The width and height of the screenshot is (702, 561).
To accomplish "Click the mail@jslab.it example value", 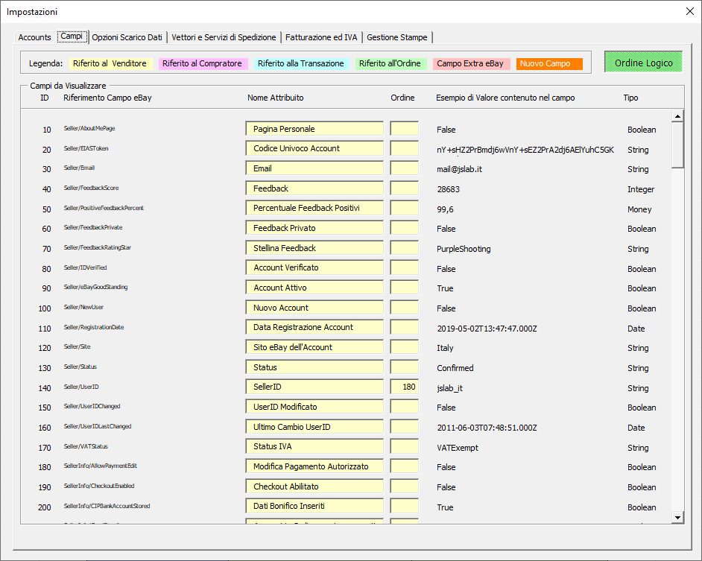I will (459, 169).
